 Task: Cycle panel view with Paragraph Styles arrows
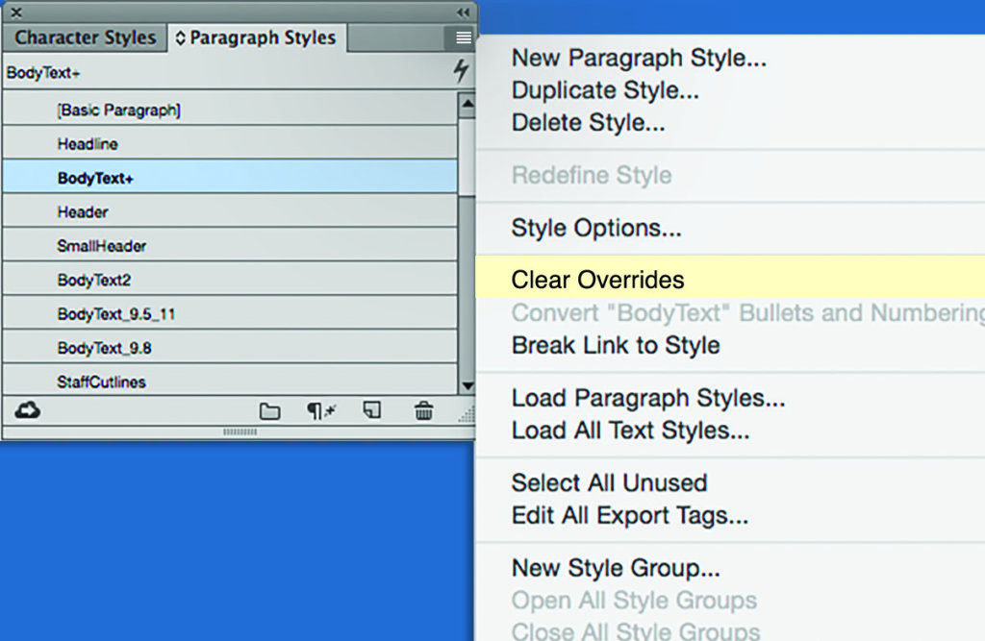click(x=180, y=37)
